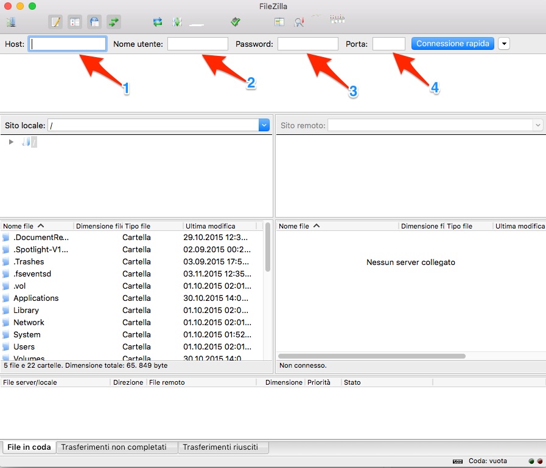The height and width of the screenshot is (468, 546).
Task: Toggle the local directory tree icon
Action: point(75,22)
